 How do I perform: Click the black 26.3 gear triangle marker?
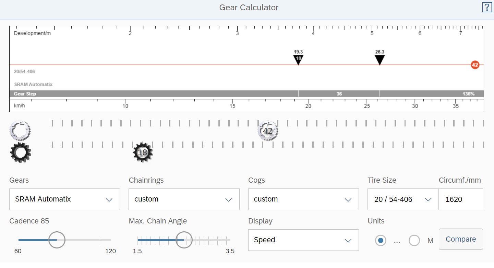379,60
